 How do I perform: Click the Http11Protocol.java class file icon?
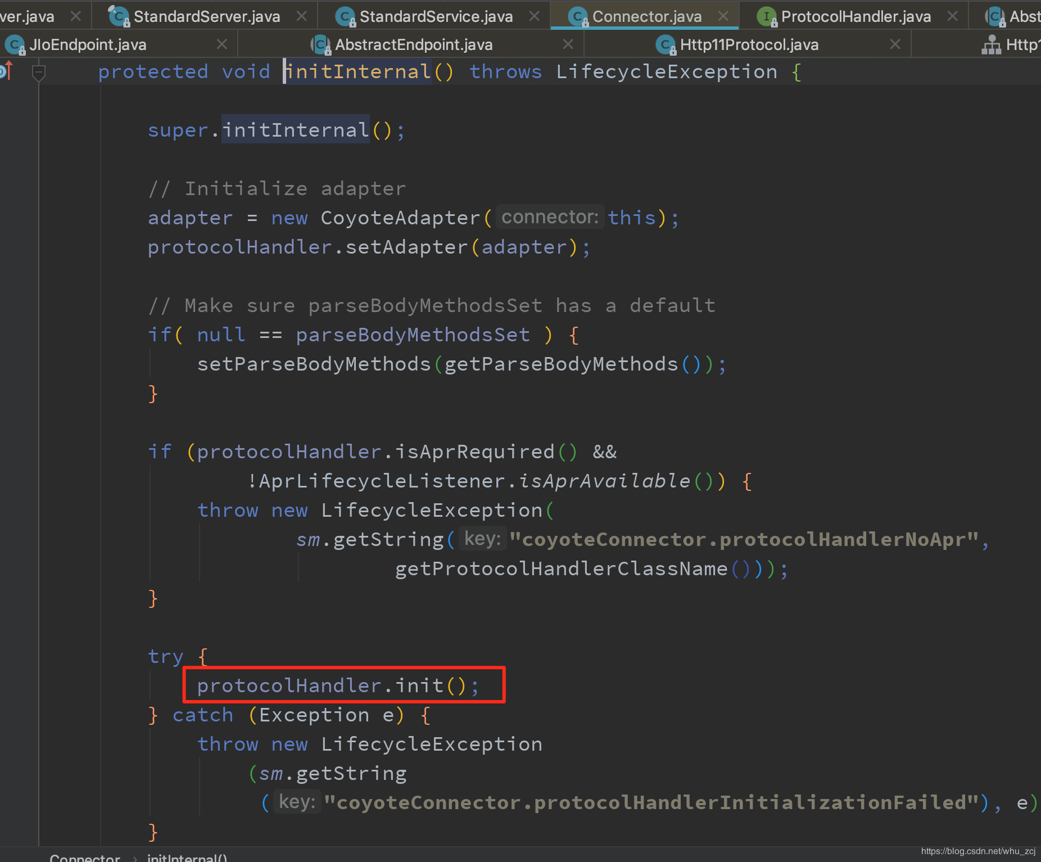(x=666, y=44)
